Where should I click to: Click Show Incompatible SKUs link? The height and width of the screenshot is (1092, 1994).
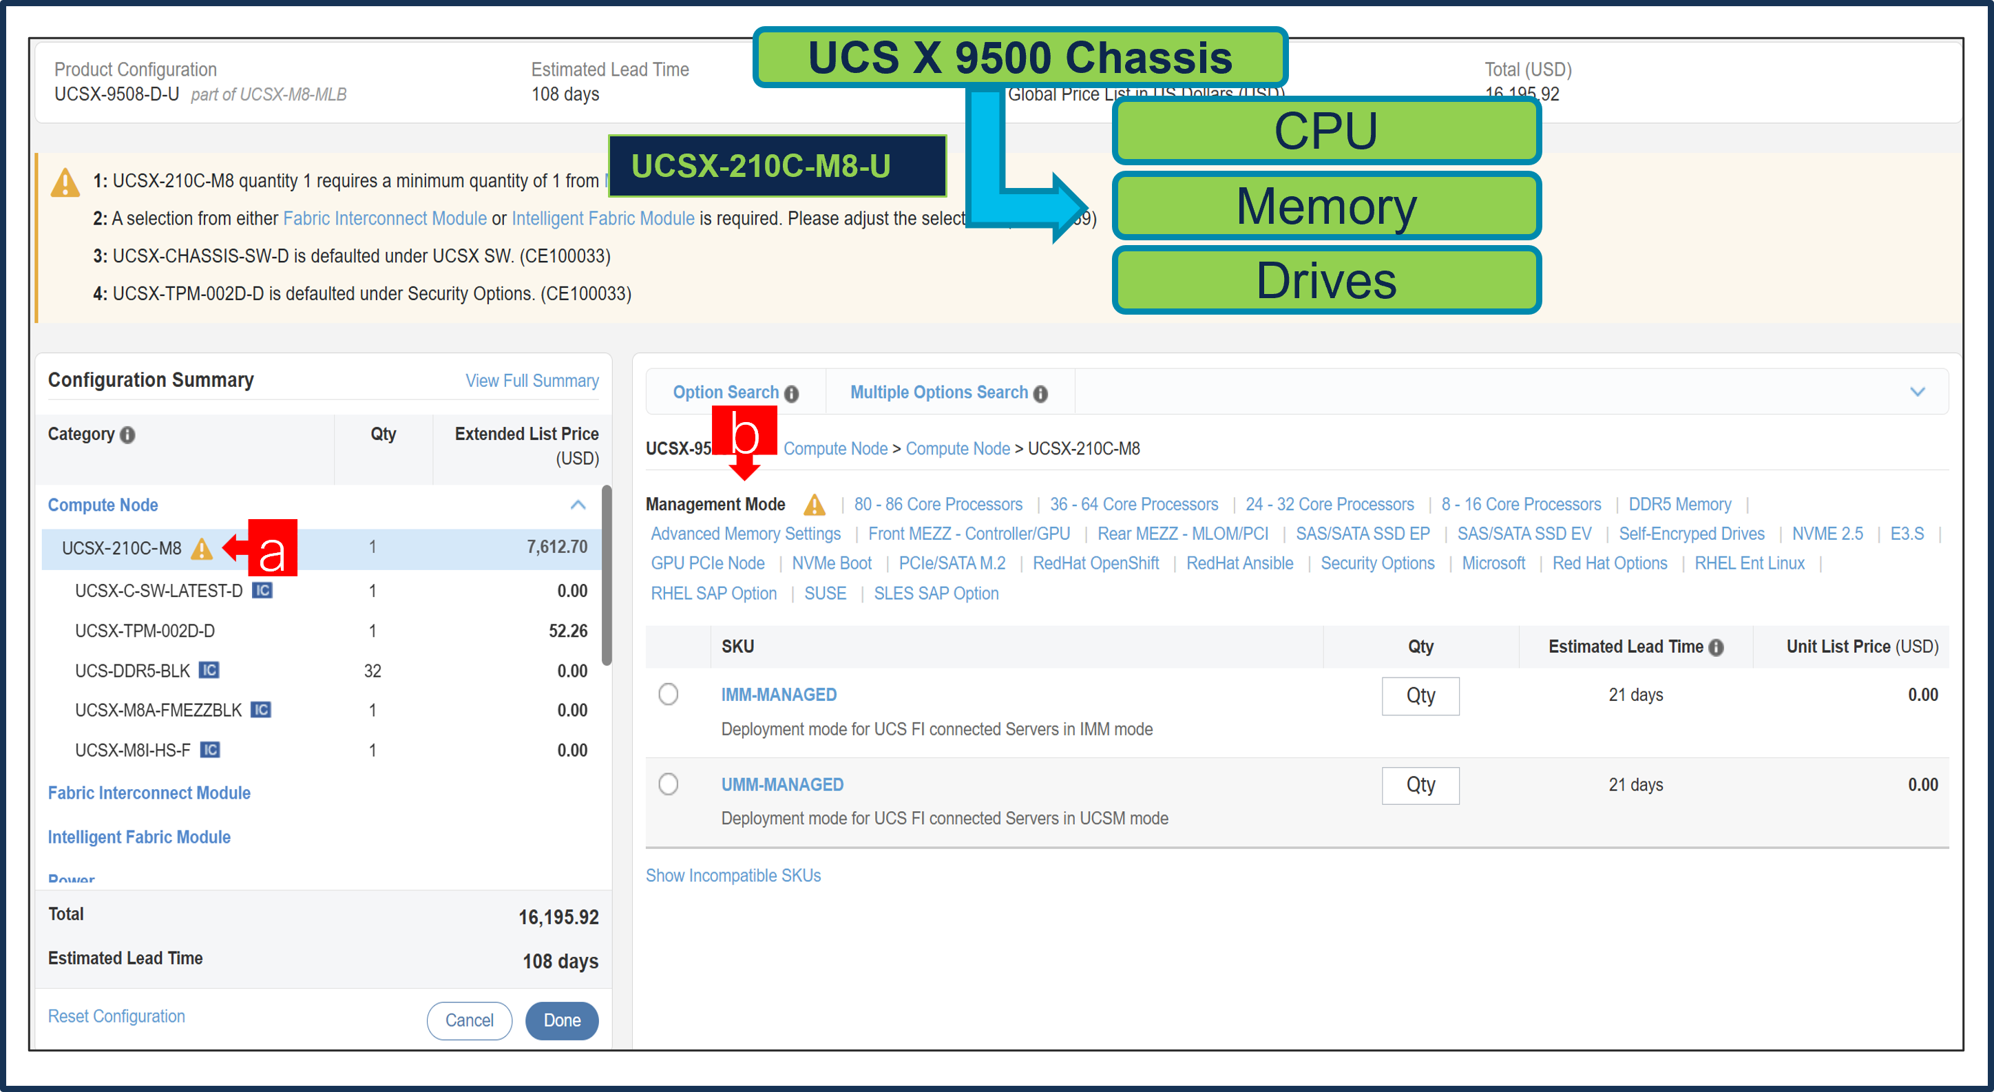[733, 875]
